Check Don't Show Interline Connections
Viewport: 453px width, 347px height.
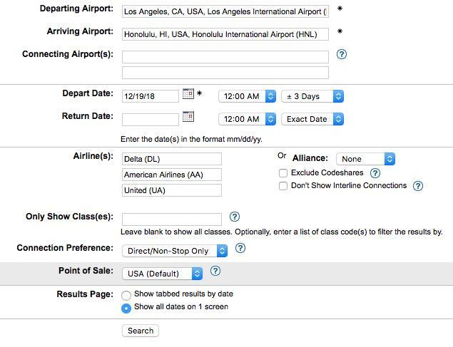[x=283, y=186]
